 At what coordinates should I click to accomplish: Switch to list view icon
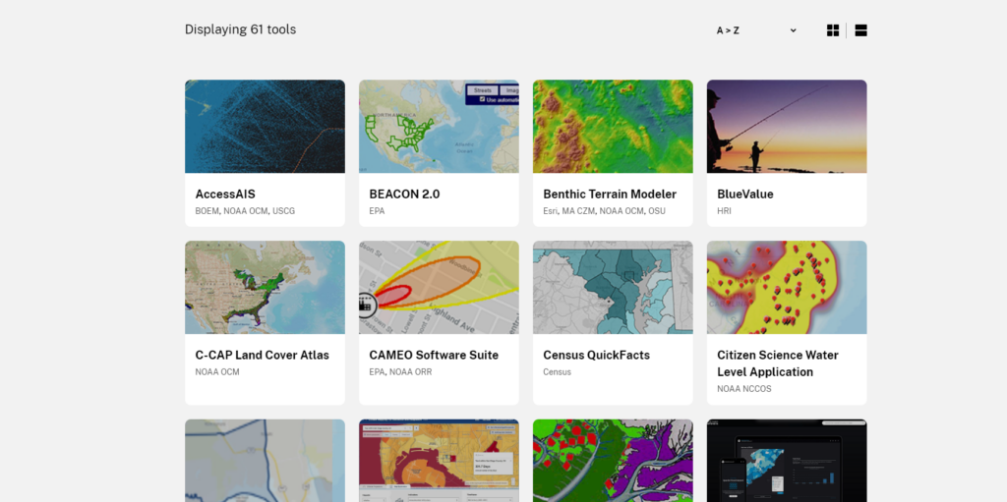click(860, 30)
